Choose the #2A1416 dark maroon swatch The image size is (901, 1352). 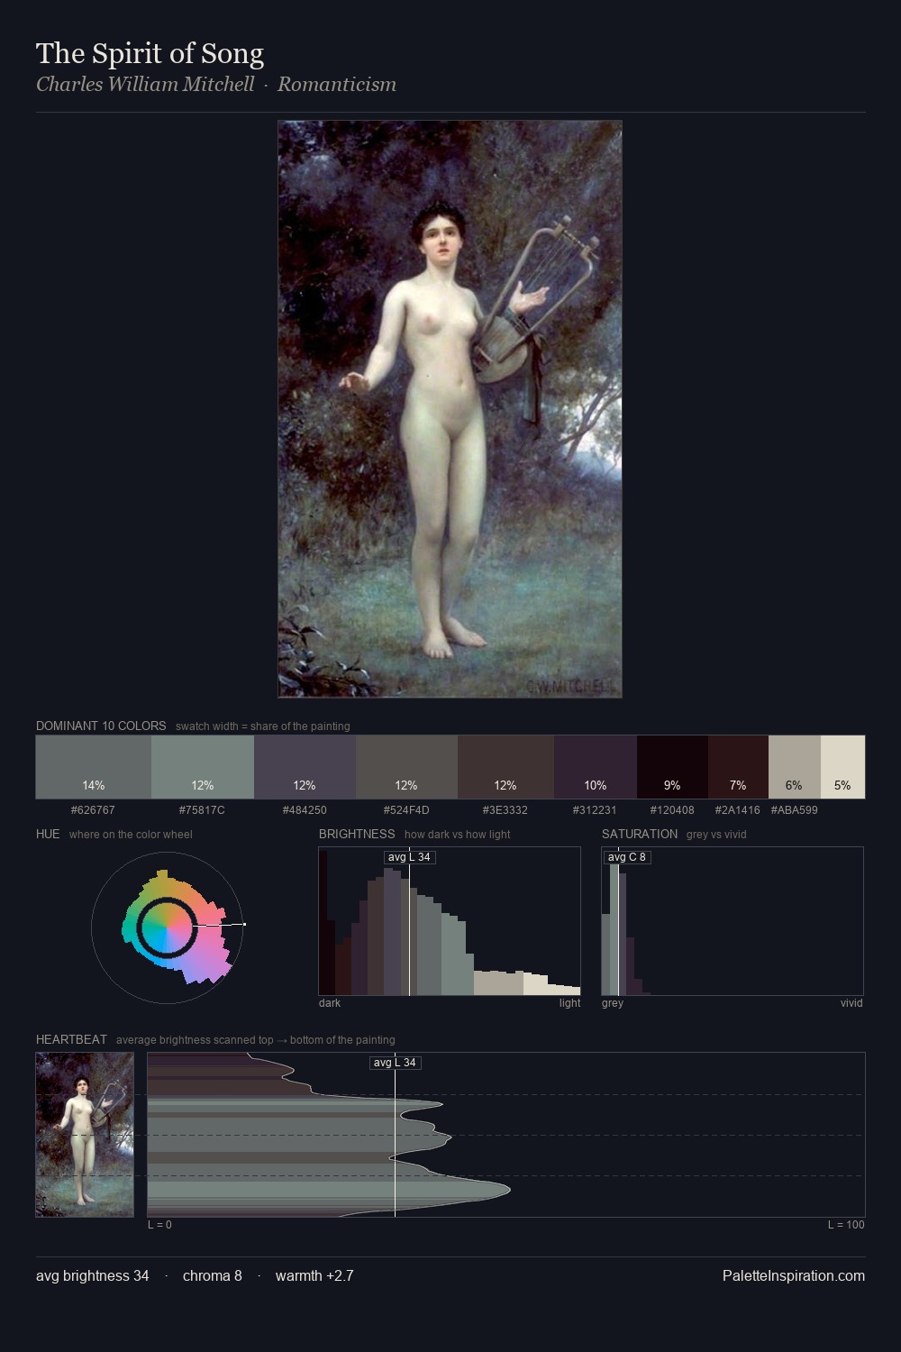coord(738,767)
